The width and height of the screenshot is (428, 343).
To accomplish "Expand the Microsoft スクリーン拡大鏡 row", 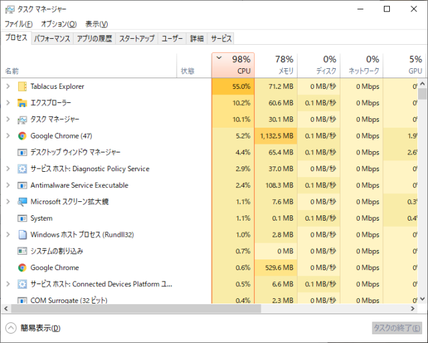I will click(8, 202).
